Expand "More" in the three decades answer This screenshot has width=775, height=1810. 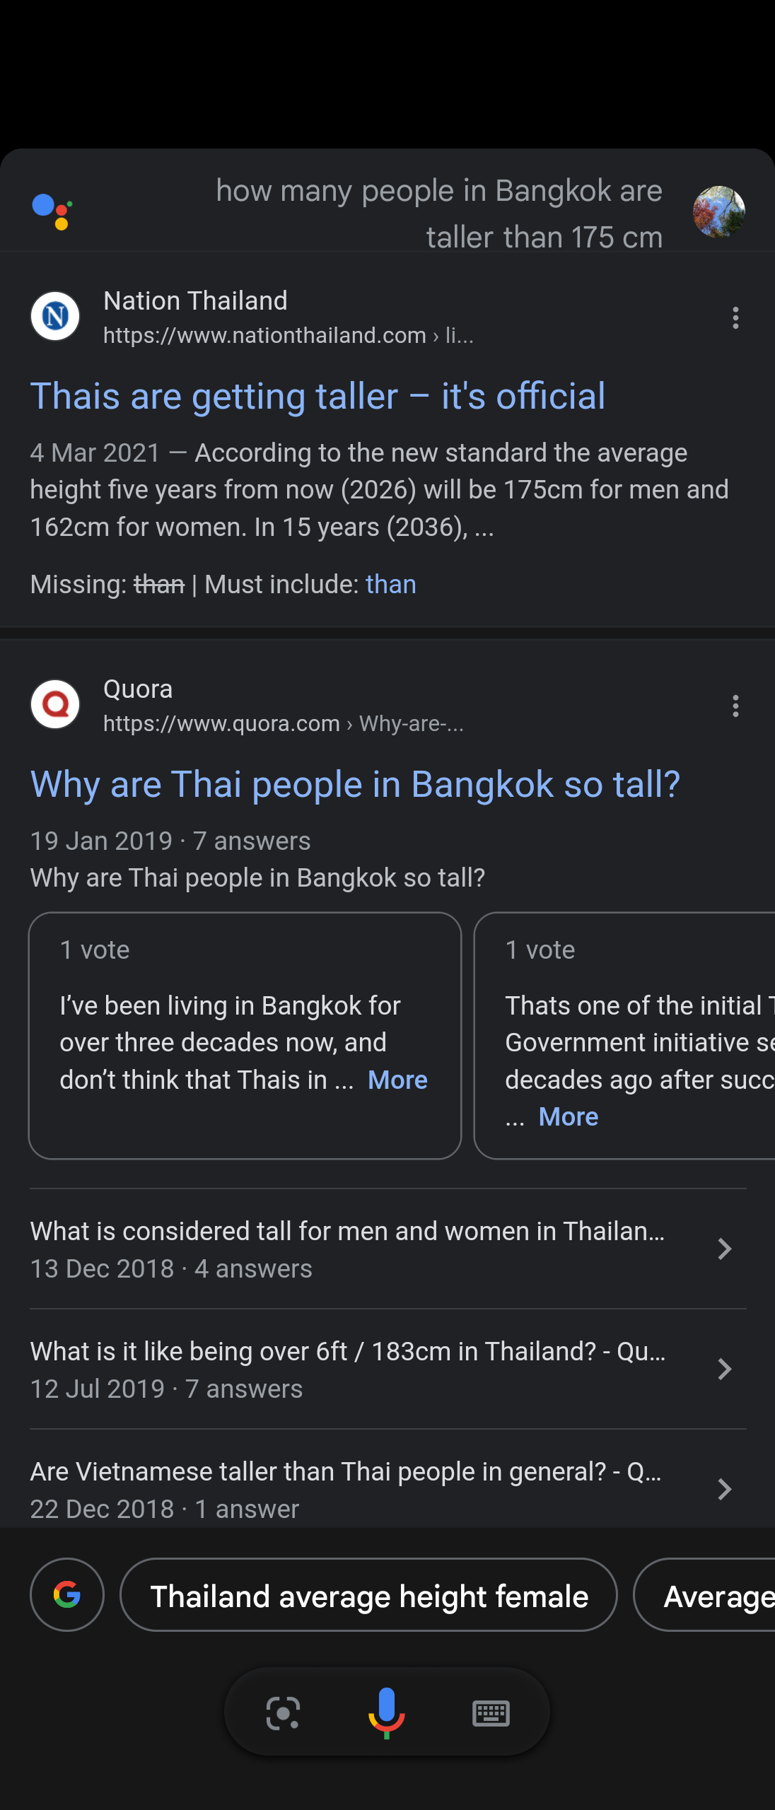[x=397, y=1080]
